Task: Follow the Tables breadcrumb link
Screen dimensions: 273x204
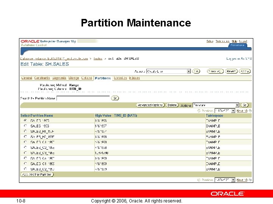Action: (98, 59)
